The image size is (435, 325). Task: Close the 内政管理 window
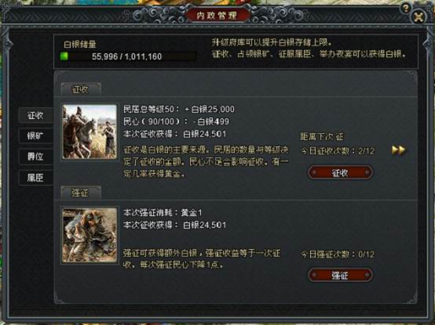pos(419,17)
